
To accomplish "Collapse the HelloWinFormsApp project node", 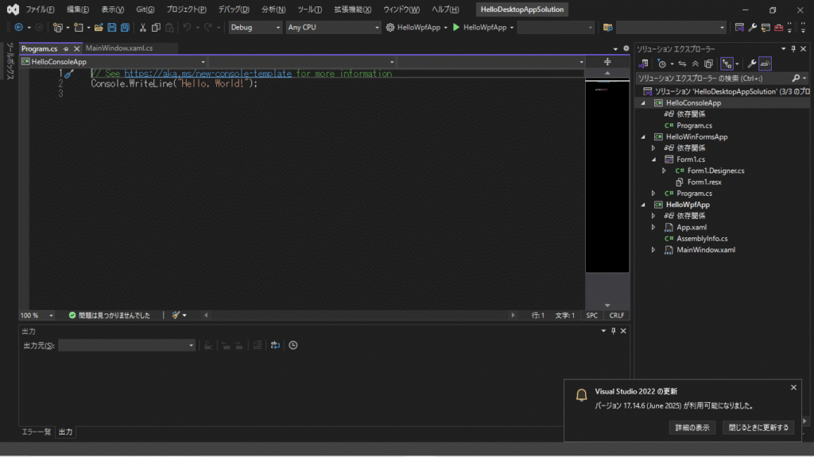I will point(643,136).
